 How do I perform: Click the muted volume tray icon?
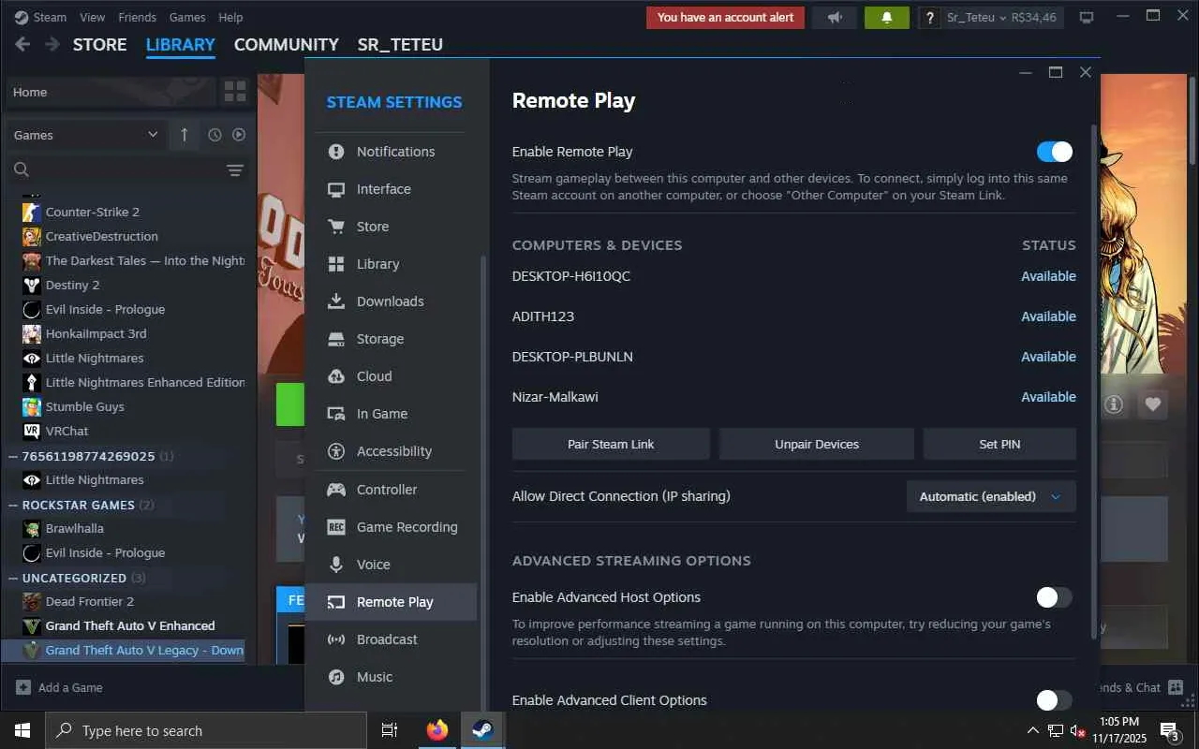[x=1077, y=730]
